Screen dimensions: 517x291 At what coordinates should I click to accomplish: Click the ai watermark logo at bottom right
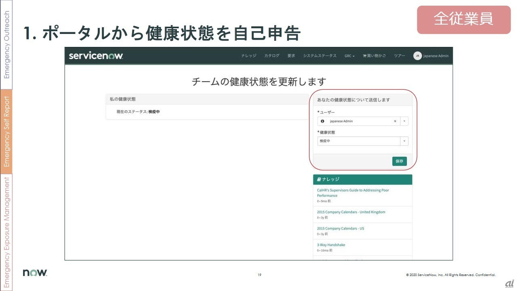tap(509, 283)
